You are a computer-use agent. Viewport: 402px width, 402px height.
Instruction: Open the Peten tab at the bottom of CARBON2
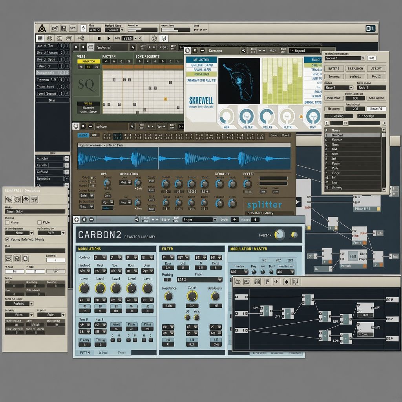85,353
